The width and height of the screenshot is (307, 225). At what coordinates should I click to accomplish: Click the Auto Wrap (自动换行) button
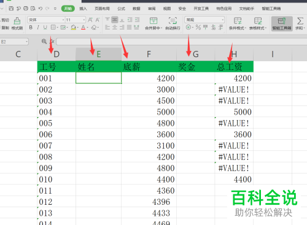click(x=173, y=23)
